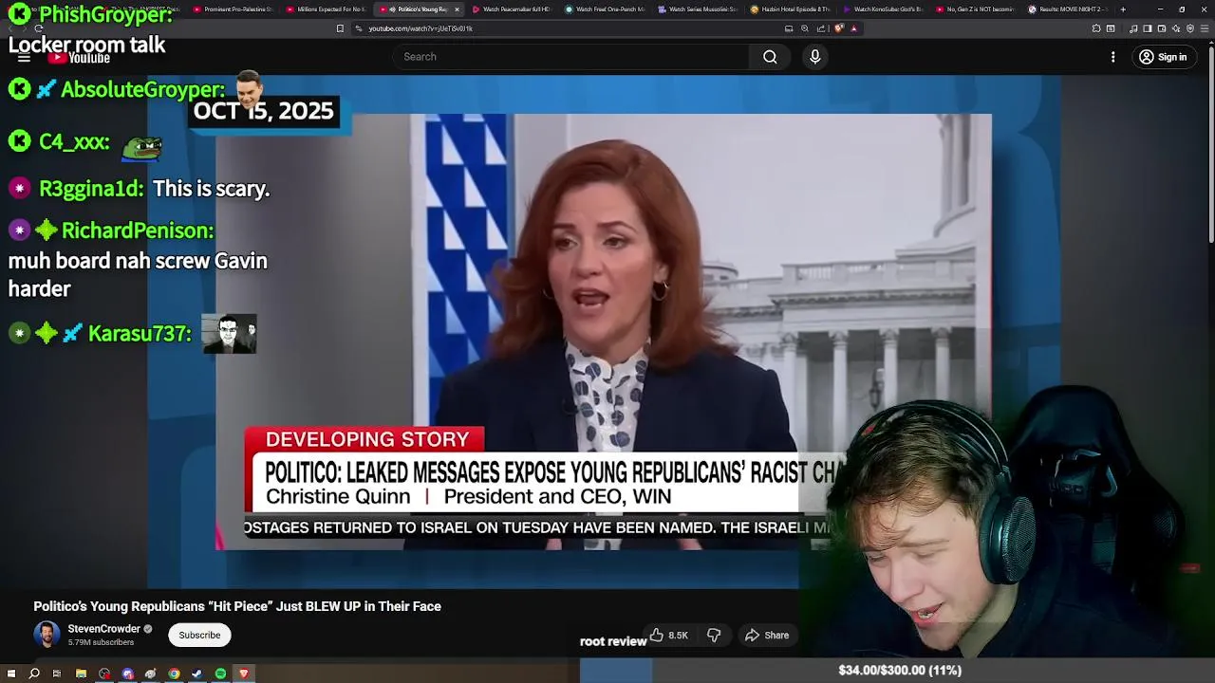This screenshot has height=683, width=1215.
Task: Open a new browser tab
Action: 1123,9
